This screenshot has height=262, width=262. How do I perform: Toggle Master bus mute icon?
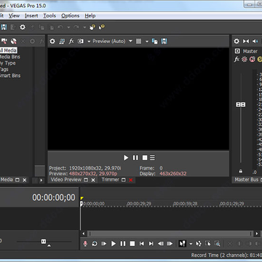(253, 59)
